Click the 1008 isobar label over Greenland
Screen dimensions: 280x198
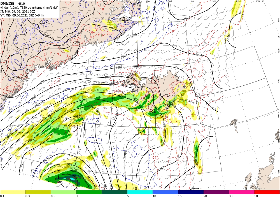[46, 36]
